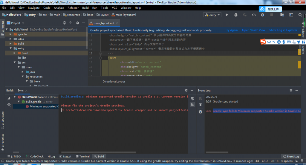The height and width of the screenshot is (165, 306).
Task: Open entry run configuration dropdown
Action: pos(212,15)
